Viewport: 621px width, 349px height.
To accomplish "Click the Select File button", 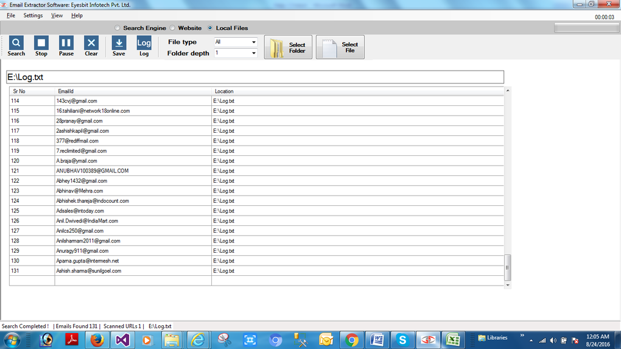I will pyautogui.click(x=340, y=47).
